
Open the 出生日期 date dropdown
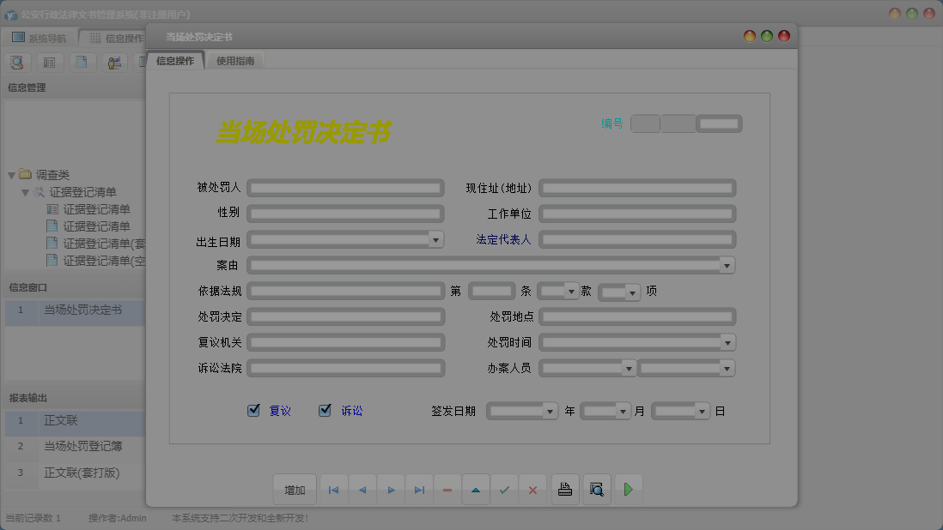(436, 239)
